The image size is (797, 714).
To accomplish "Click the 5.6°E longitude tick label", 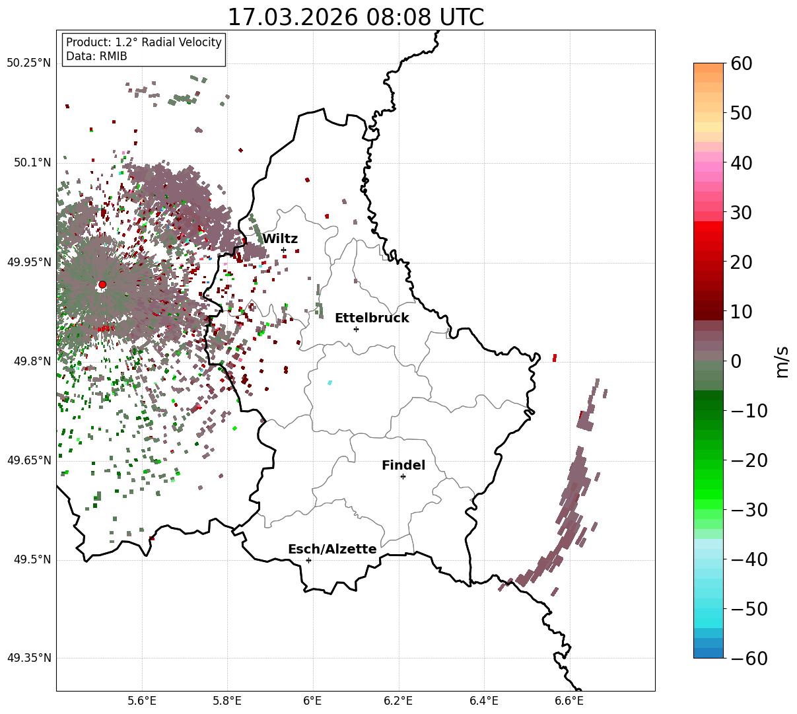I will (142, 701).
